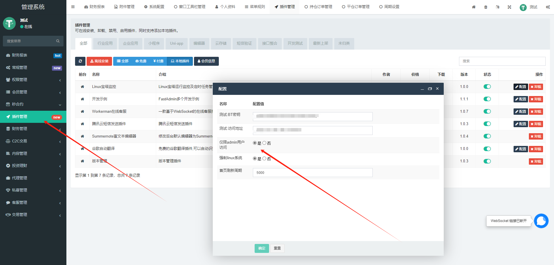The image size is (554, 265).
Task: Click the refresh icon button in the toolbar
Action: click(80, 61)
